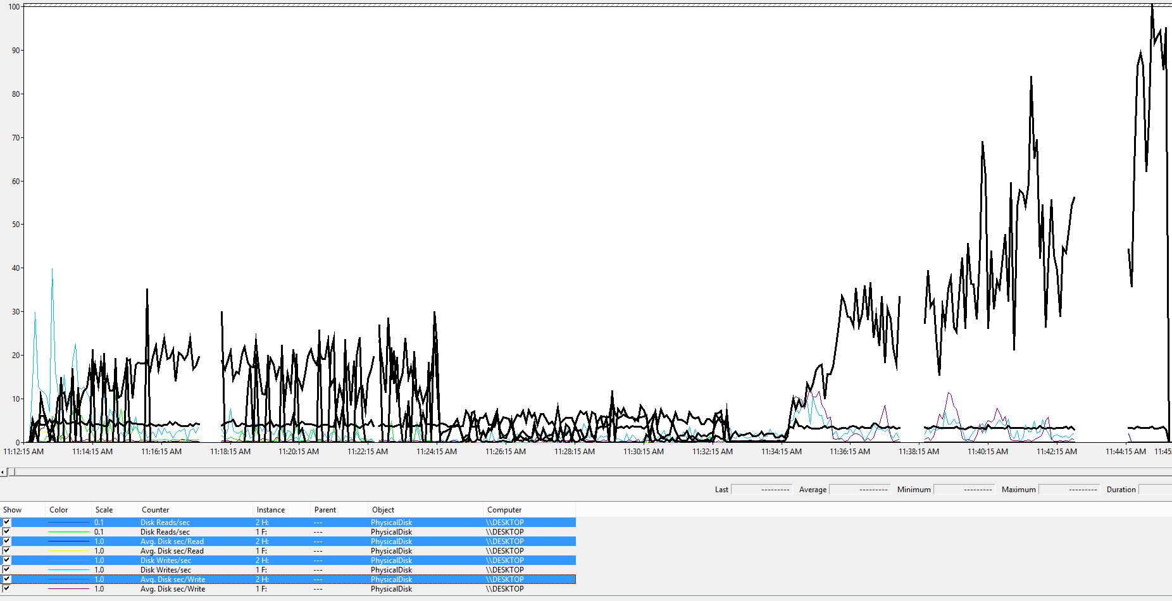Click the time range slider thumb

pos(11,472)
